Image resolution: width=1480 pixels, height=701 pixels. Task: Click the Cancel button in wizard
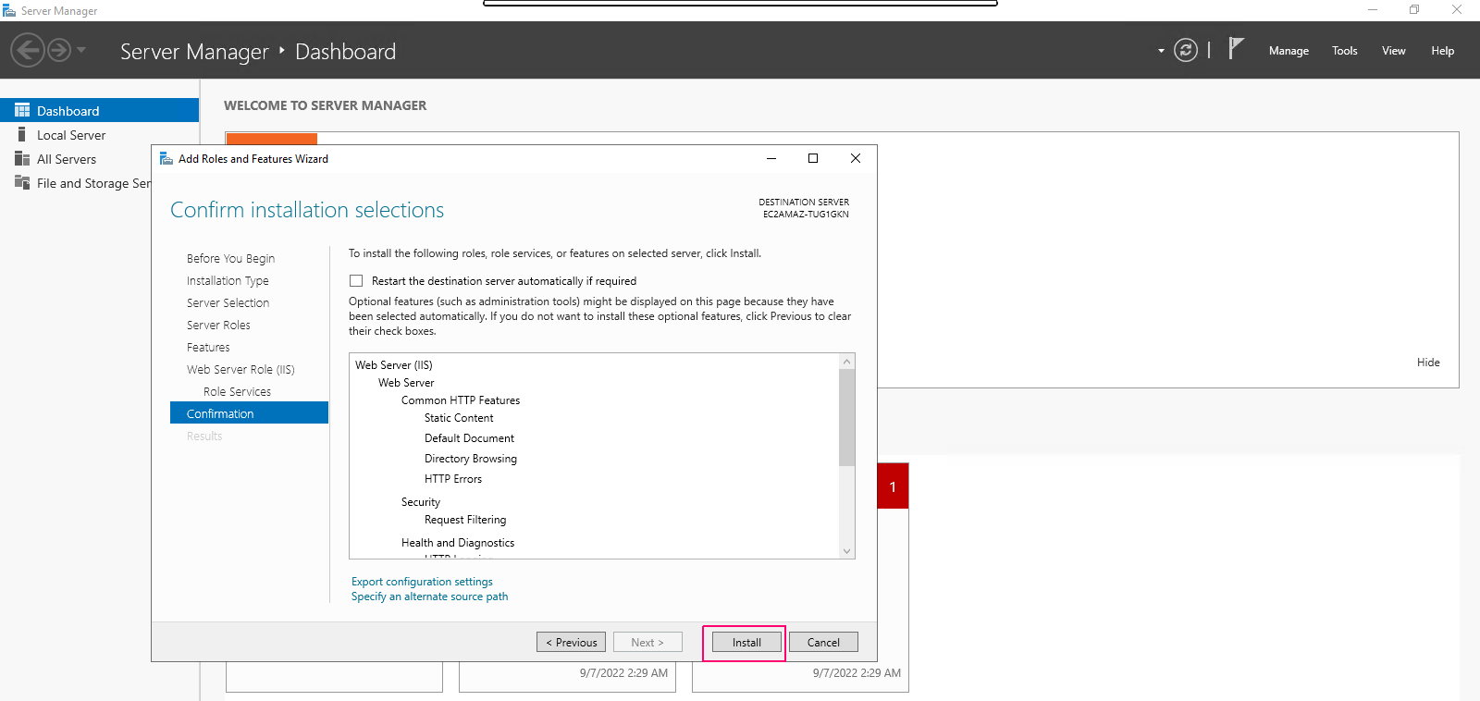point(823,642)
